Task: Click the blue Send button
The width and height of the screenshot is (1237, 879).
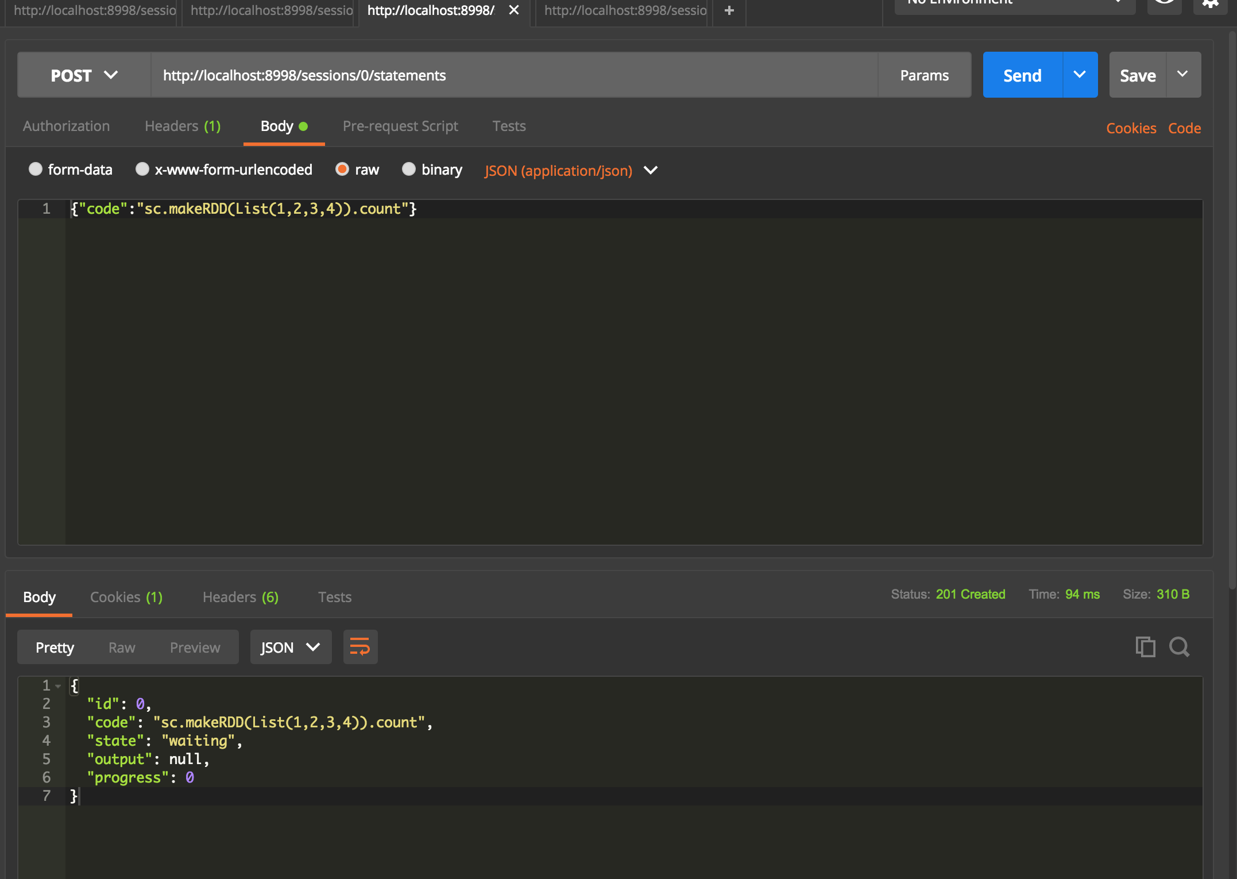Action: (x=1022, y=75)
